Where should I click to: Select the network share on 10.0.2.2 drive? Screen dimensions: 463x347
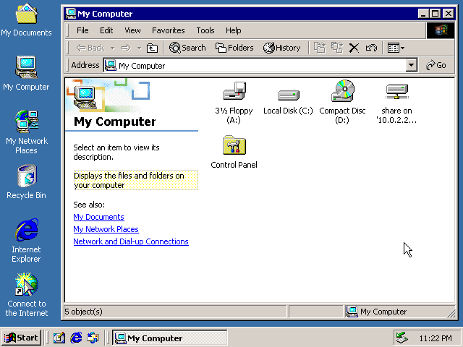[x=397, y=91]
